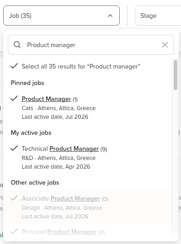Screen dimensions: 181x244
Task: Click the chevron-up arrow in Job filter
Action: tap(110, 16)
